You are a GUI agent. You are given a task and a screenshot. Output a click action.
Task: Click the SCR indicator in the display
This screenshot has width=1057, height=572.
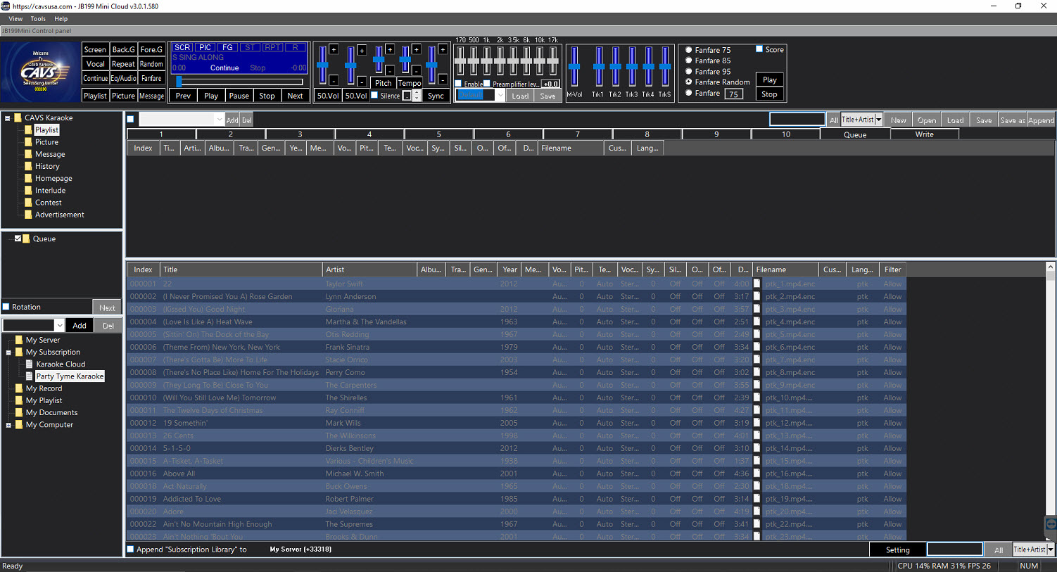[x=182, y=47]
